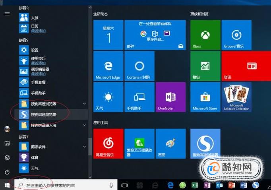271x190 pixels.
Task: Expand the 腾讯软件 folder
Action: click(x=84, y=147)
